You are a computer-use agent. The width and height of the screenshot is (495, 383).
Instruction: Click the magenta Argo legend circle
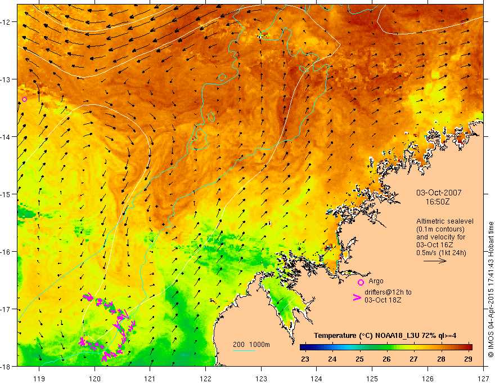[361, 282]
